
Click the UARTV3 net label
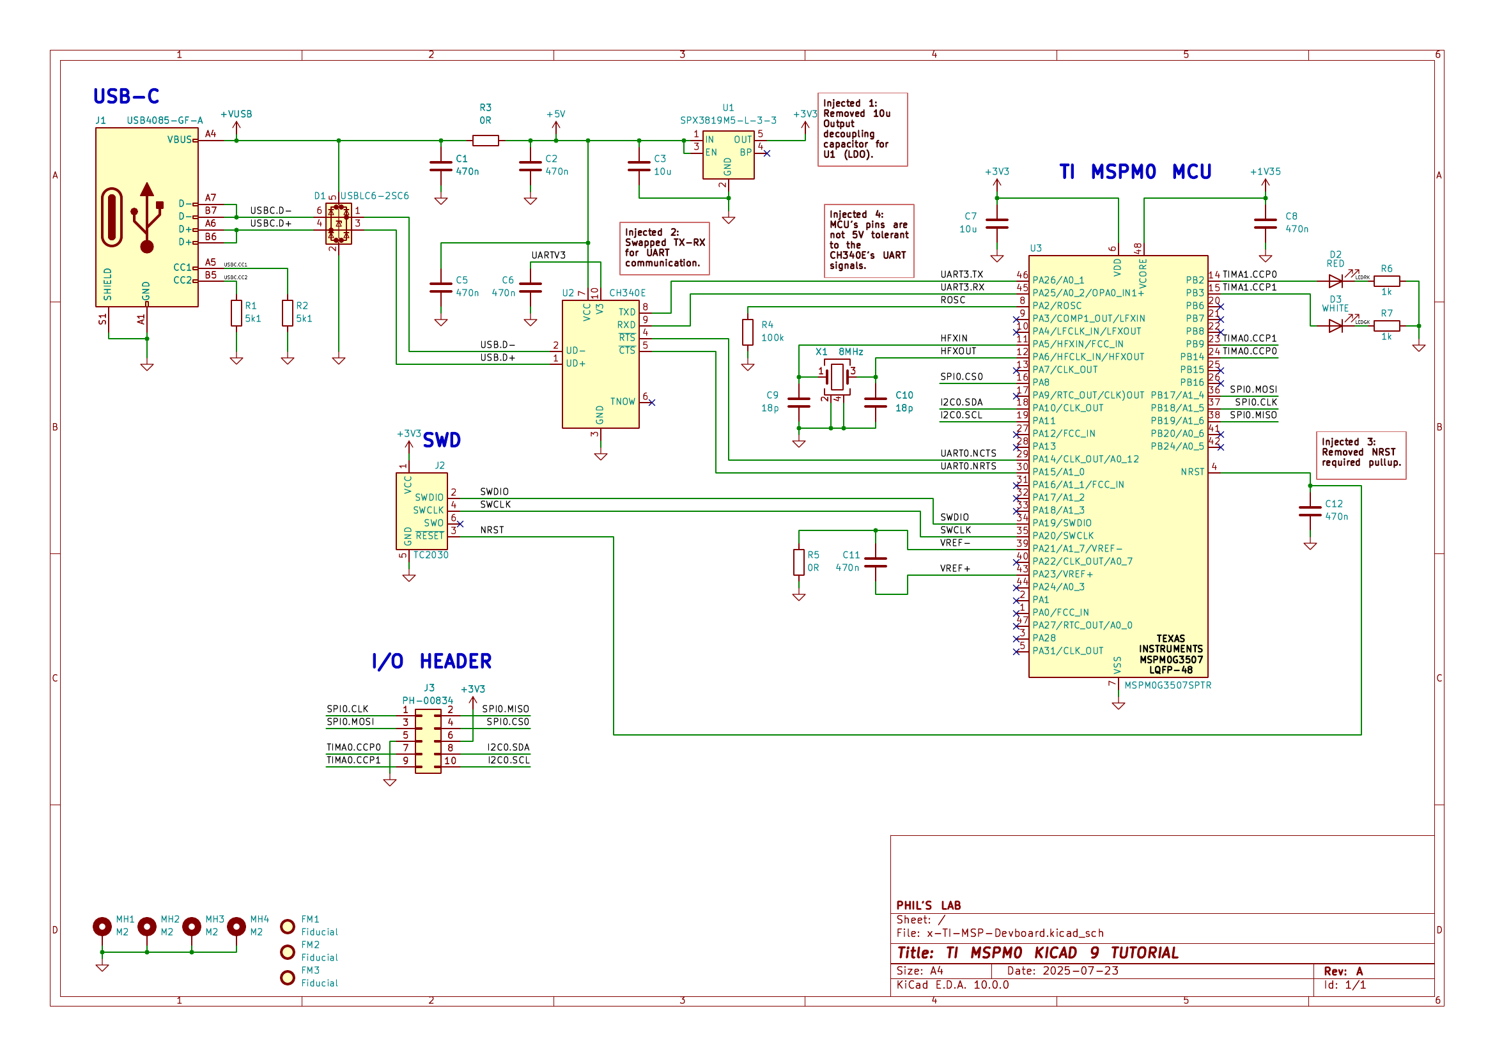point(548,255)
